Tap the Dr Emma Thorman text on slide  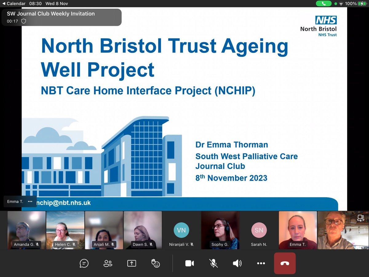[232, 145]
